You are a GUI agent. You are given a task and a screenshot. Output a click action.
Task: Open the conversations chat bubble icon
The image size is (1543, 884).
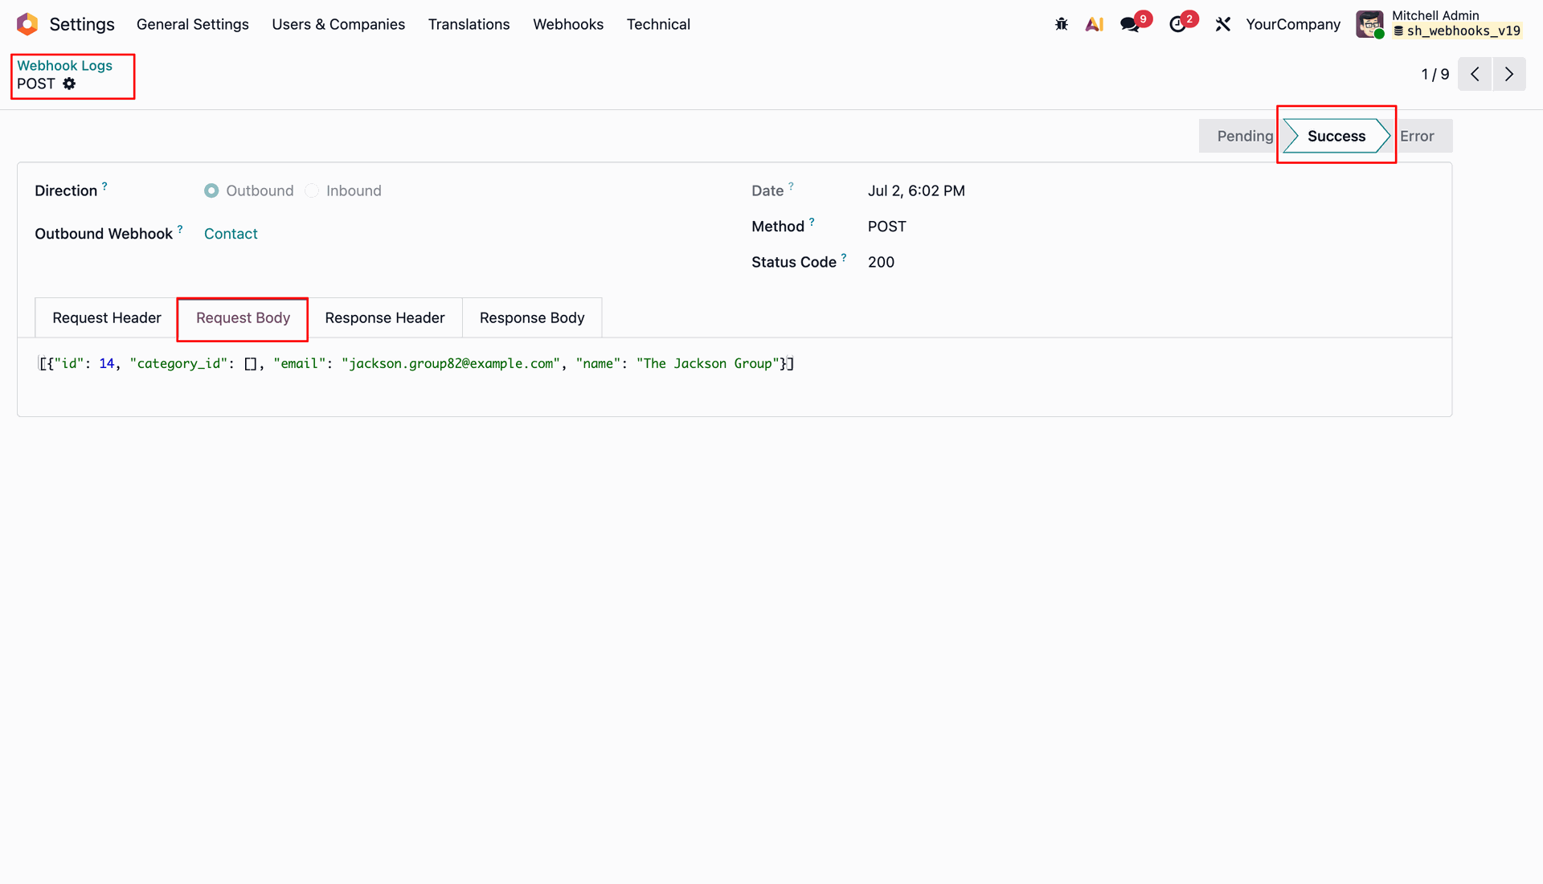tap(1130, 24)
